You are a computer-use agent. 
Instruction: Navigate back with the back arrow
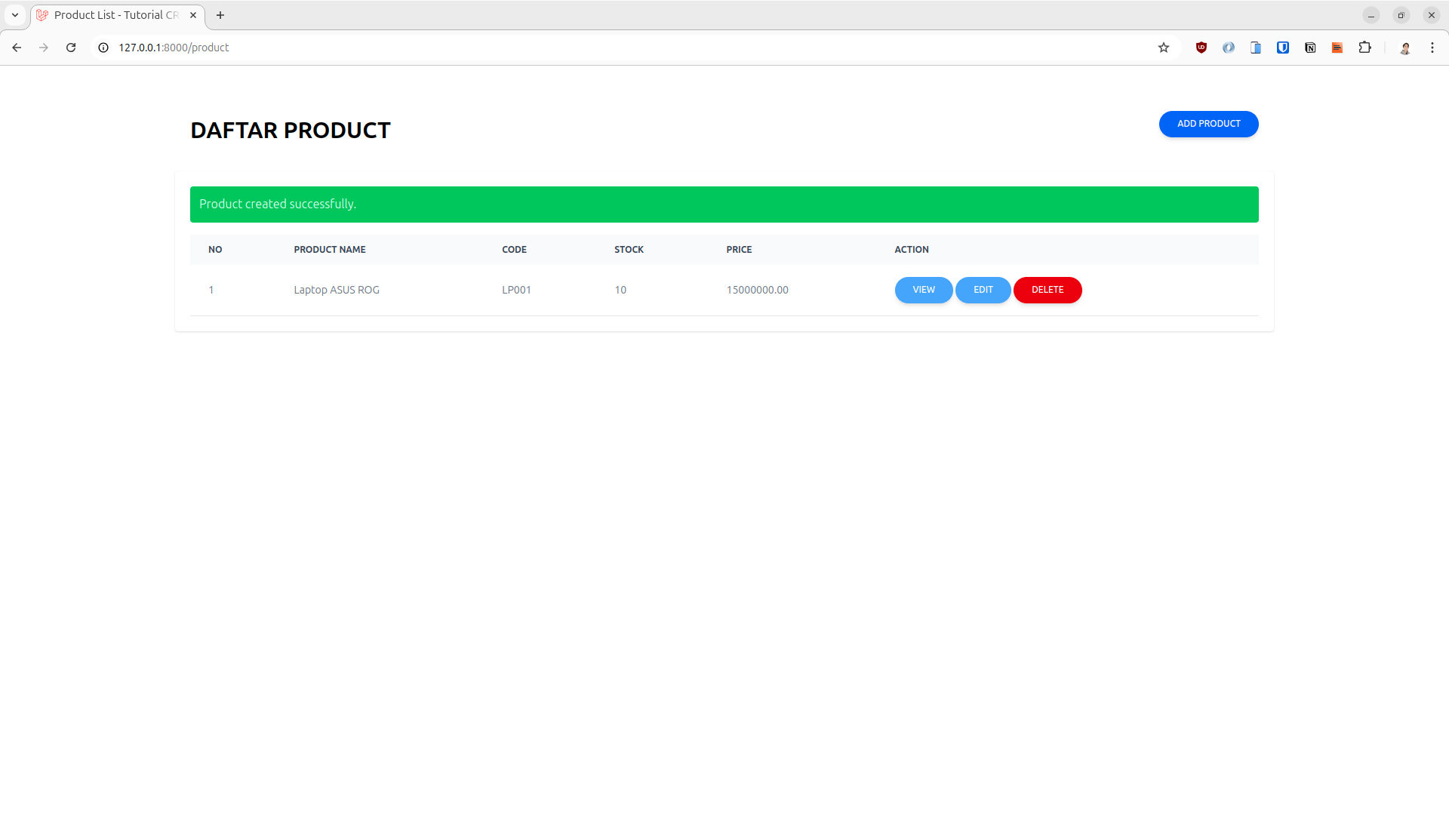17,47
